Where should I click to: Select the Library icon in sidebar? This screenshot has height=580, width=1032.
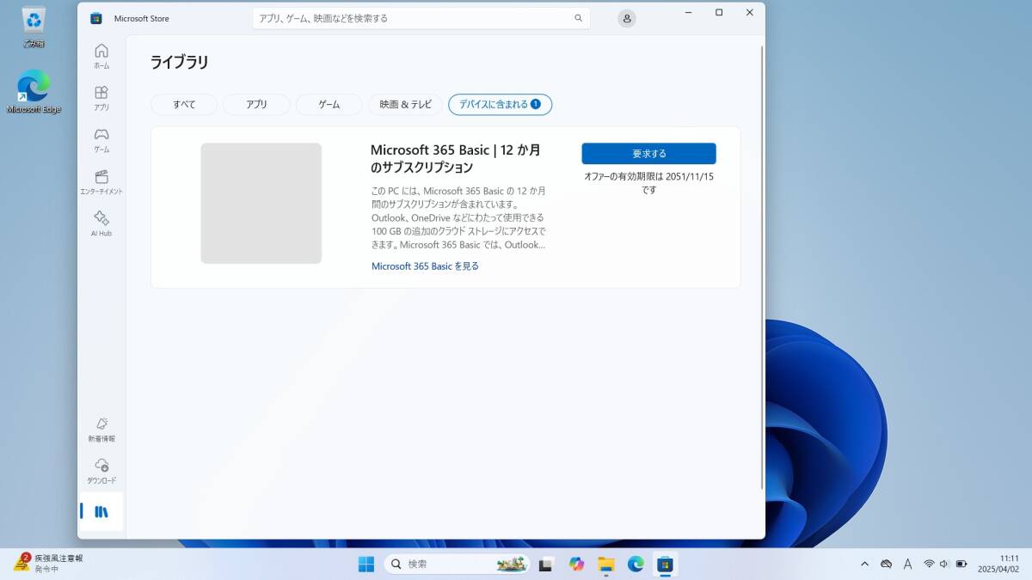(101, 512)
